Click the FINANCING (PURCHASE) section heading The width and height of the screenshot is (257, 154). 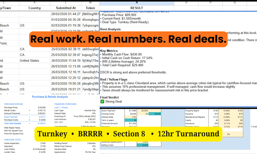(65, 104)
